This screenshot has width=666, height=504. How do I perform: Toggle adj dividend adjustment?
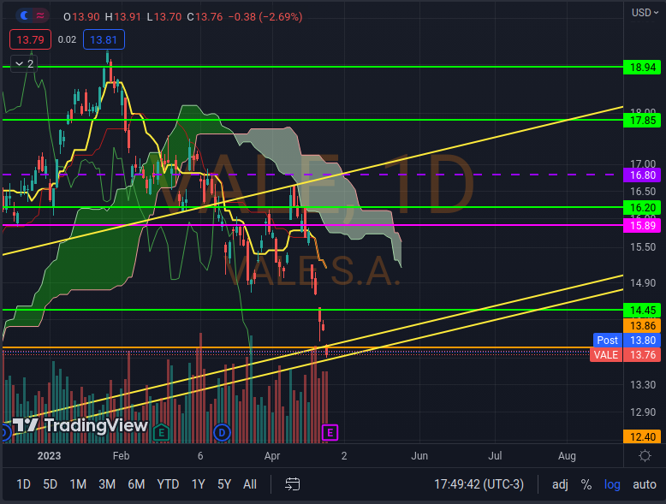(560, 484)
